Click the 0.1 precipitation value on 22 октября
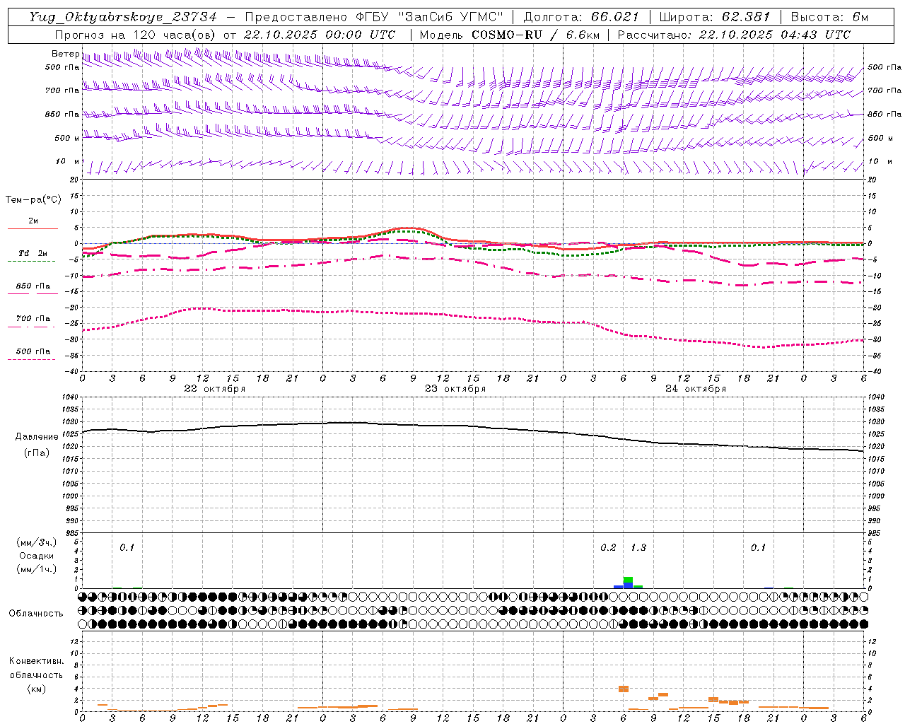 127,548
